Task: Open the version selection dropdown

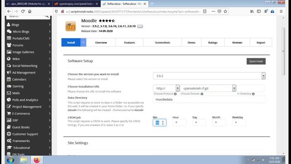Action: (x=264, y=76)
